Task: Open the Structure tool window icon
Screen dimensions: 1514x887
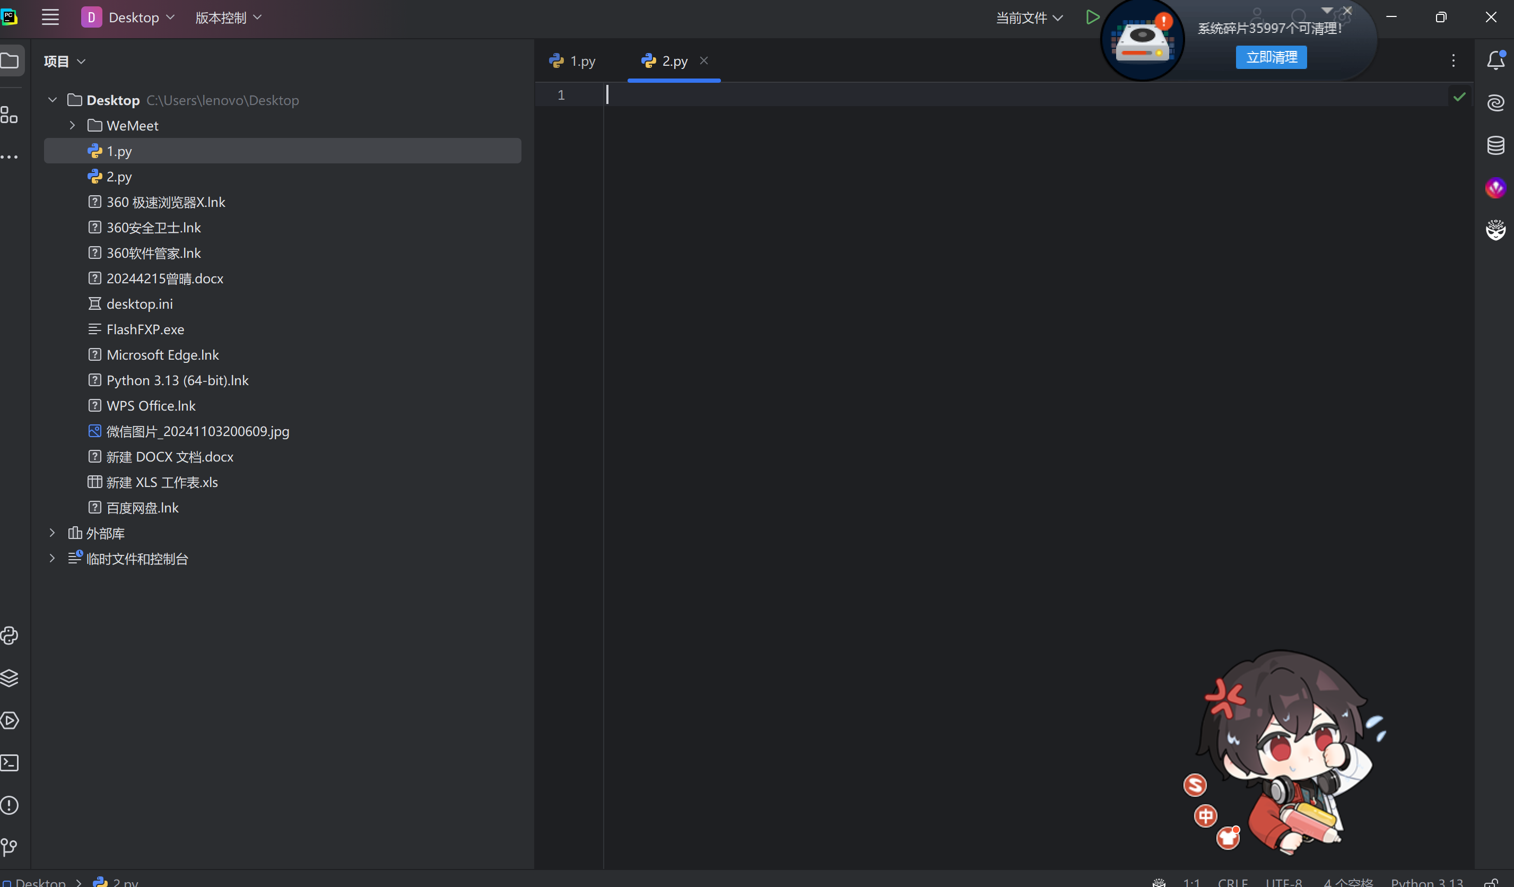Action: pyautogui.click(x=10, y=114)
